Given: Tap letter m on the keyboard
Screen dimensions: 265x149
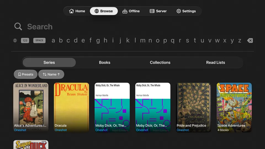Looking at the screenshot, I should tap(143, 41).
